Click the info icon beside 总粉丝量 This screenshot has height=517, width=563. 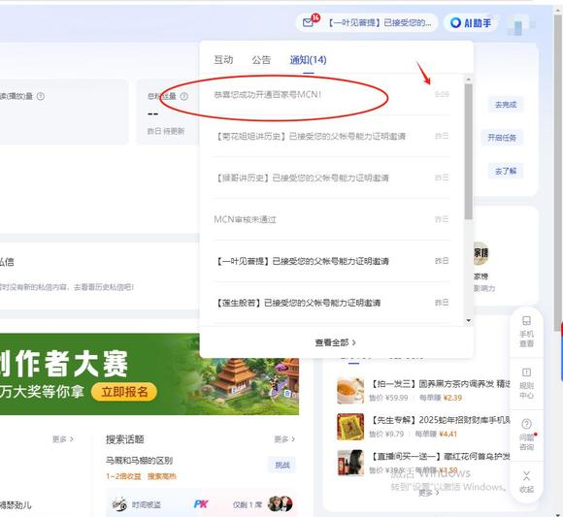coord(183,96)
